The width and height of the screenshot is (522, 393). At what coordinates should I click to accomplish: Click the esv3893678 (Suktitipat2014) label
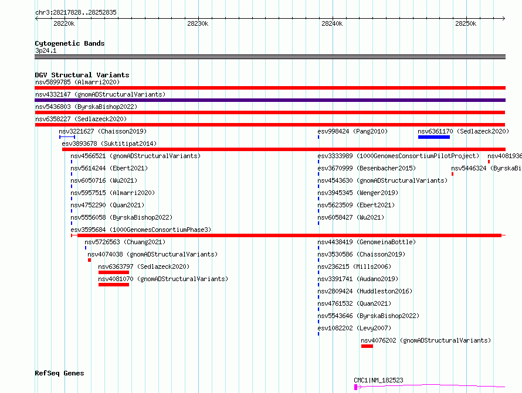pos(109,143)
